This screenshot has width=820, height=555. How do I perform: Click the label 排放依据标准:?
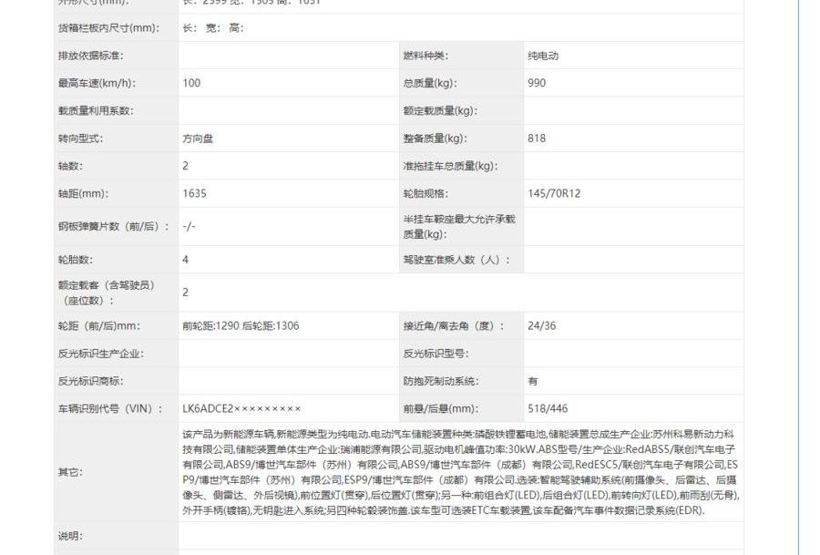(x=90, y=56)
